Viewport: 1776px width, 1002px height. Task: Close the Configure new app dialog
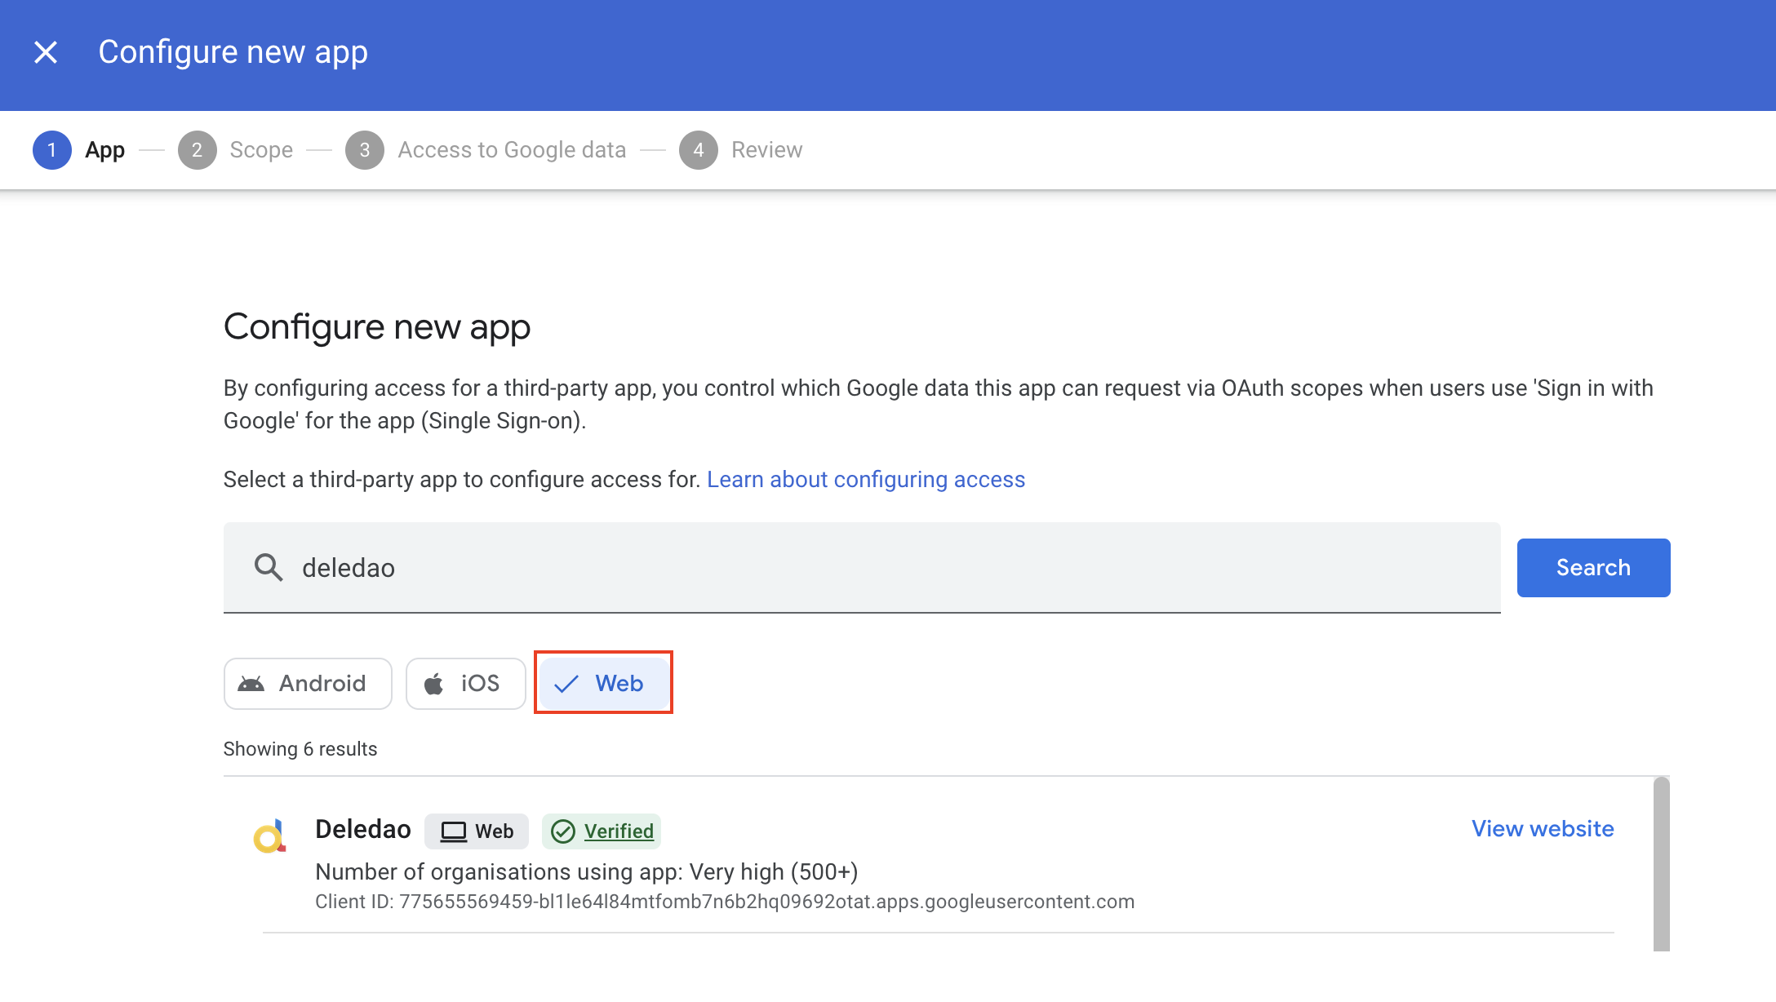coord(46,52)
